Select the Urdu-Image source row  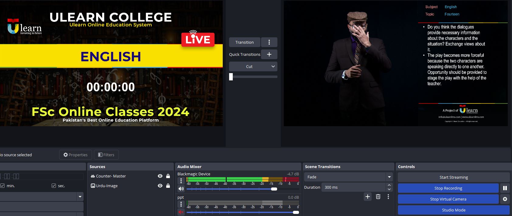coord(130,186)
